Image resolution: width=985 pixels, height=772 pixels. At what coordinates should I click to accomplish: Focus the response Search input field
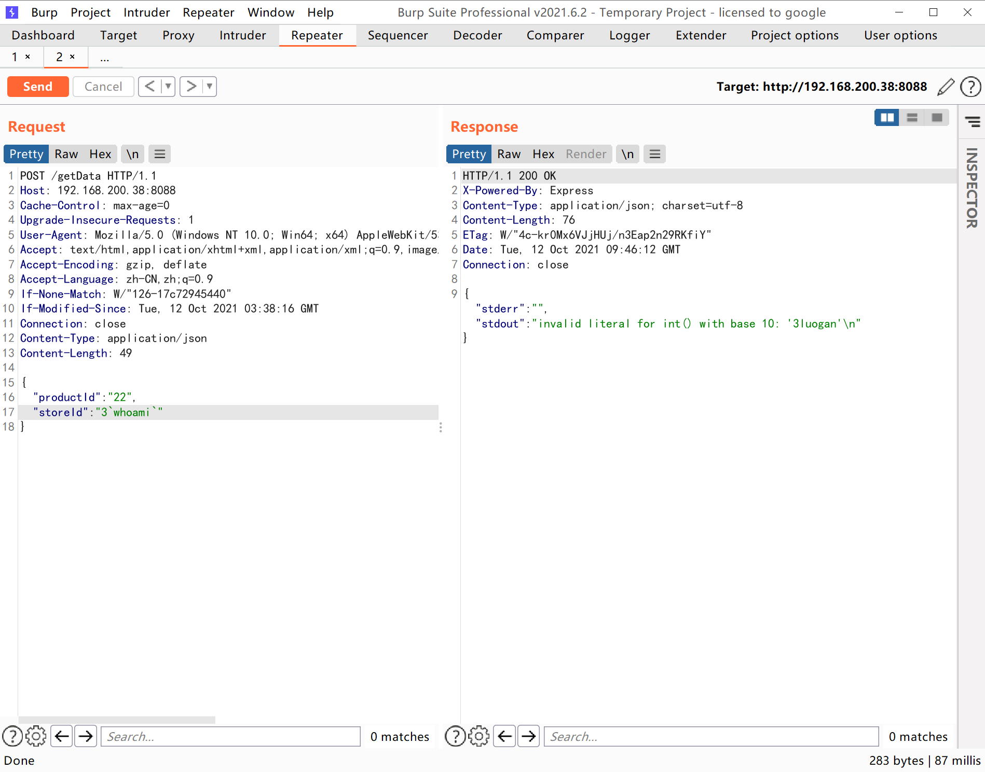pyautogui.click(x=711, y=736)
